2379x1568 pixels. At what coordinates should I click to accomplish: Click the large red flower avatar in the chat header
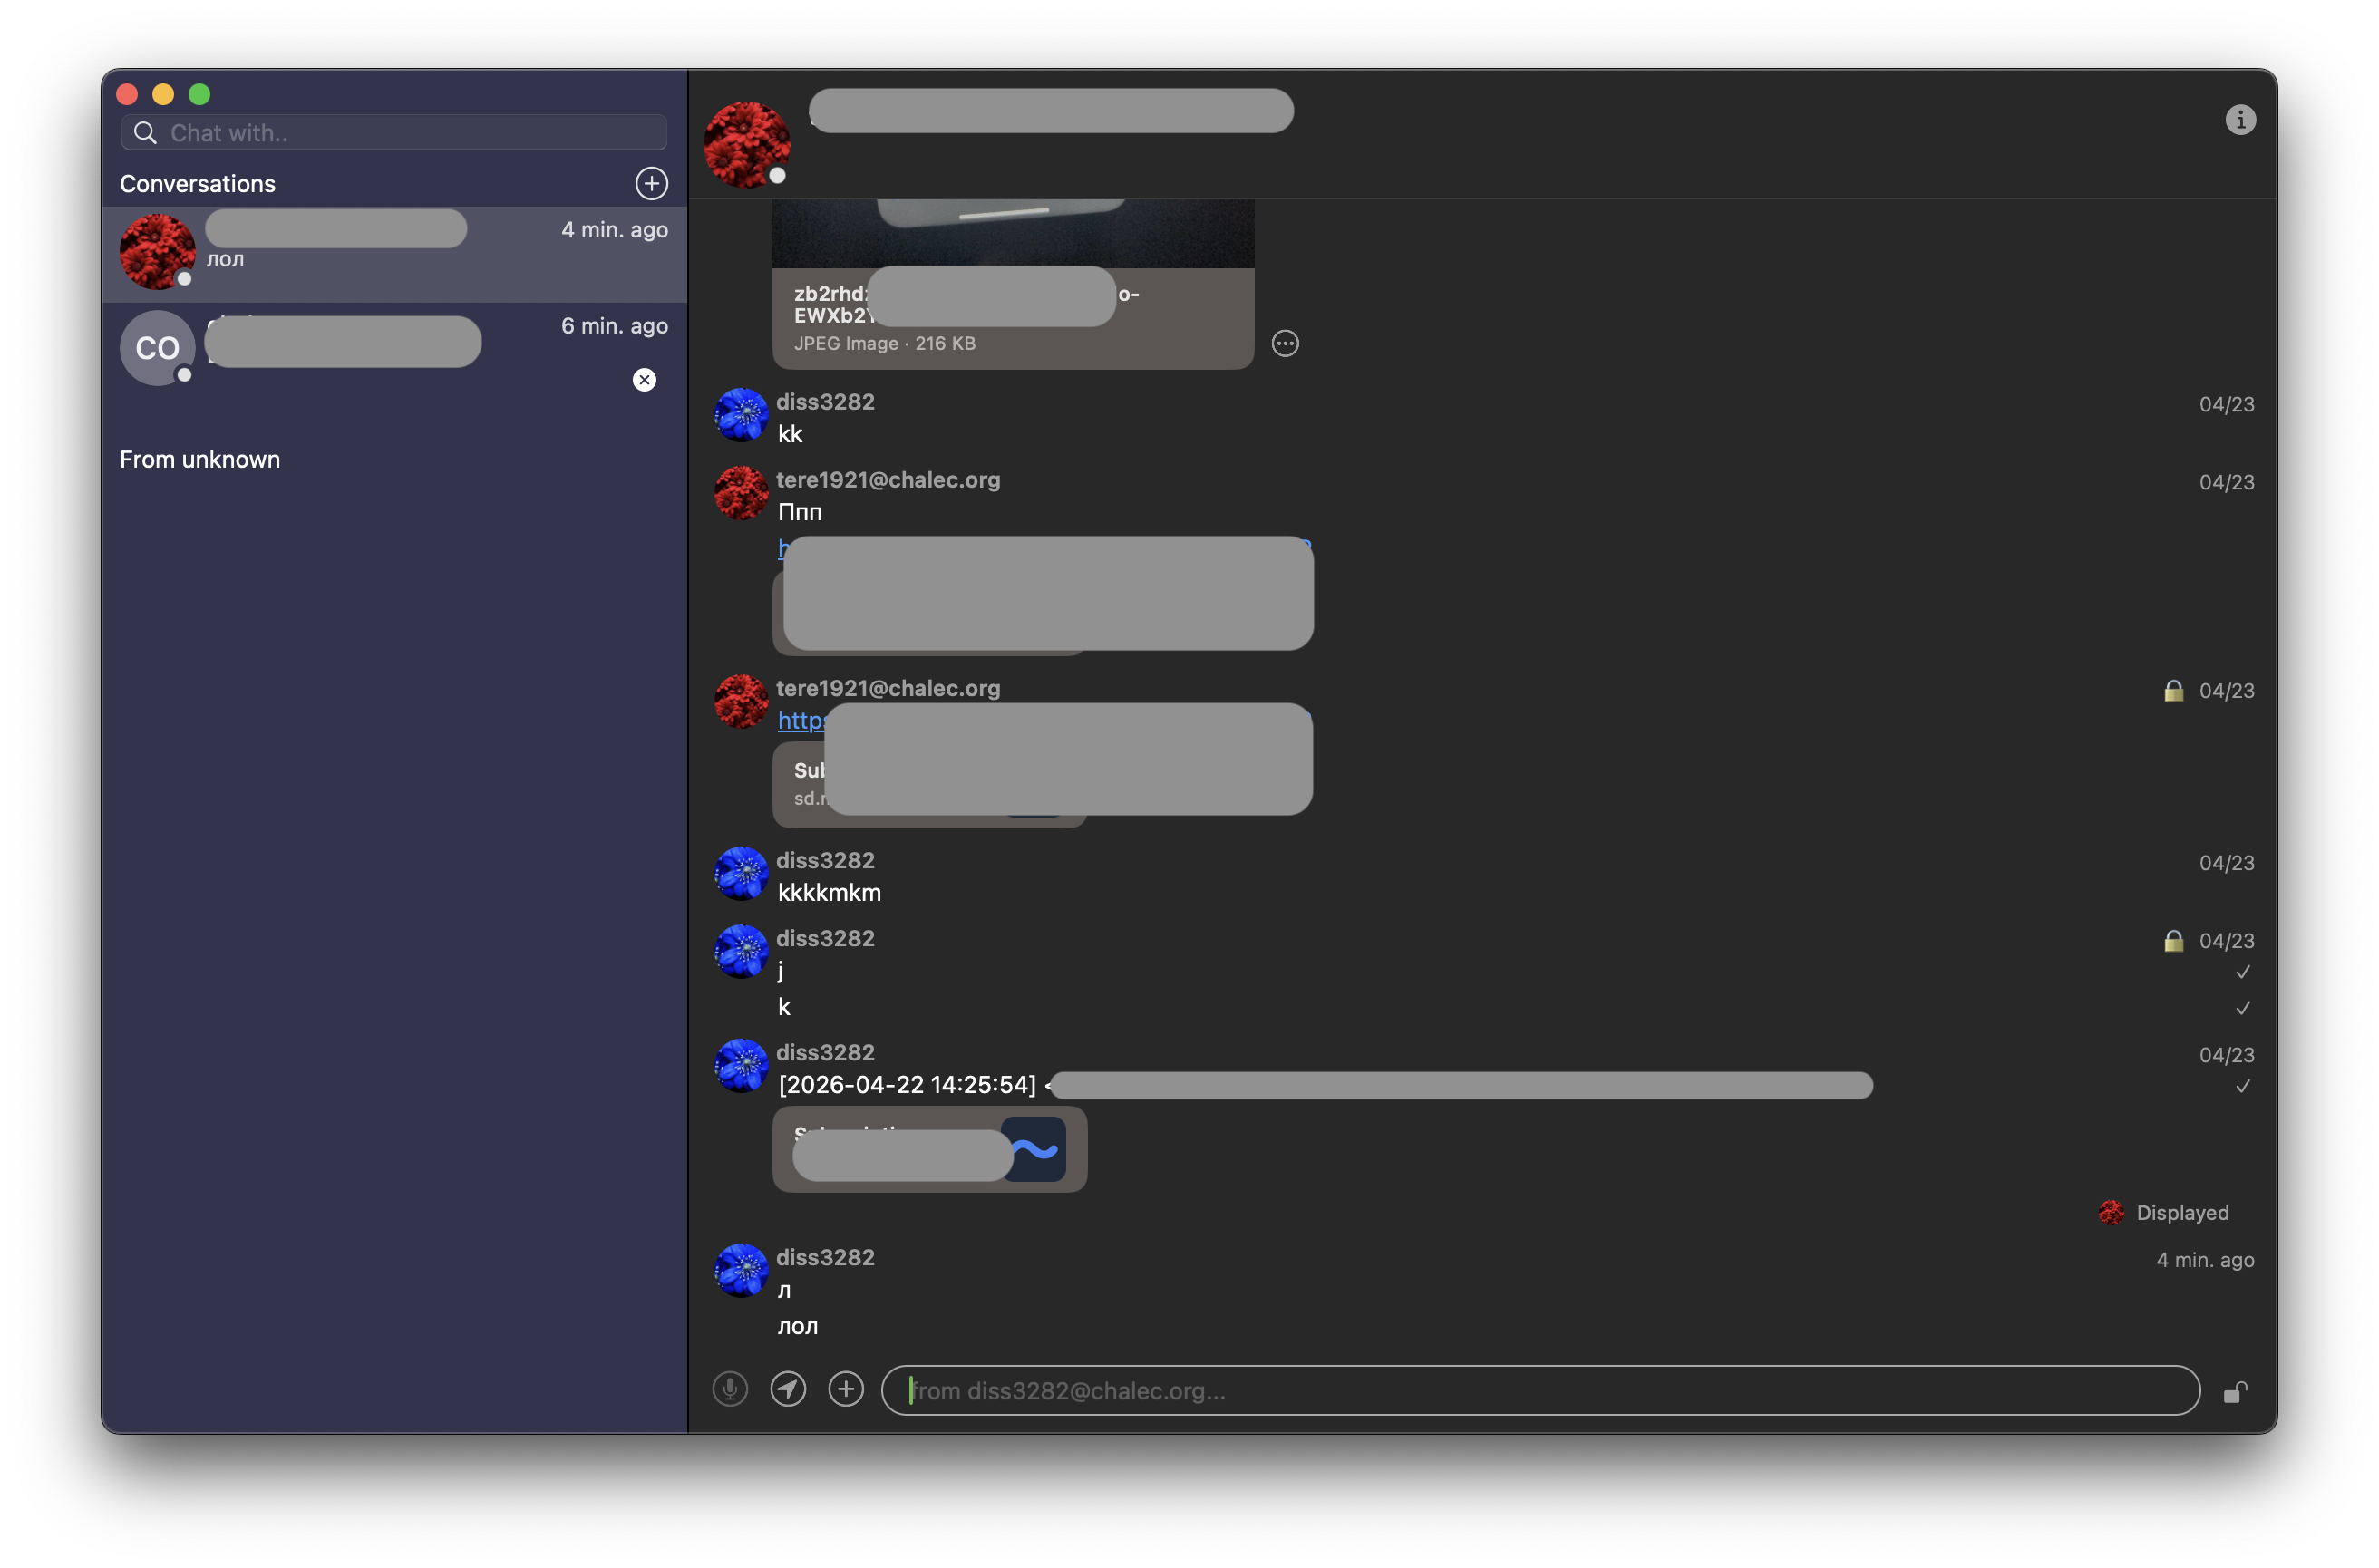(746, 144)
